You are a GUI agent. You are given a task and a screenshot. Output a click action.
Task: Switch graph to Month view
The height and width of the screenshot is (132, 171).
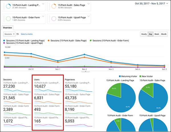pyautogui.click(x=164, y=34)
